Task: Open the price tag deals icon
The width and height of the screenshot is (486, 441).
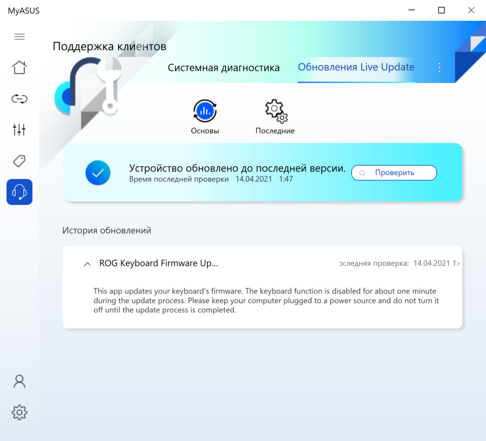Action: tap(19, 161)
